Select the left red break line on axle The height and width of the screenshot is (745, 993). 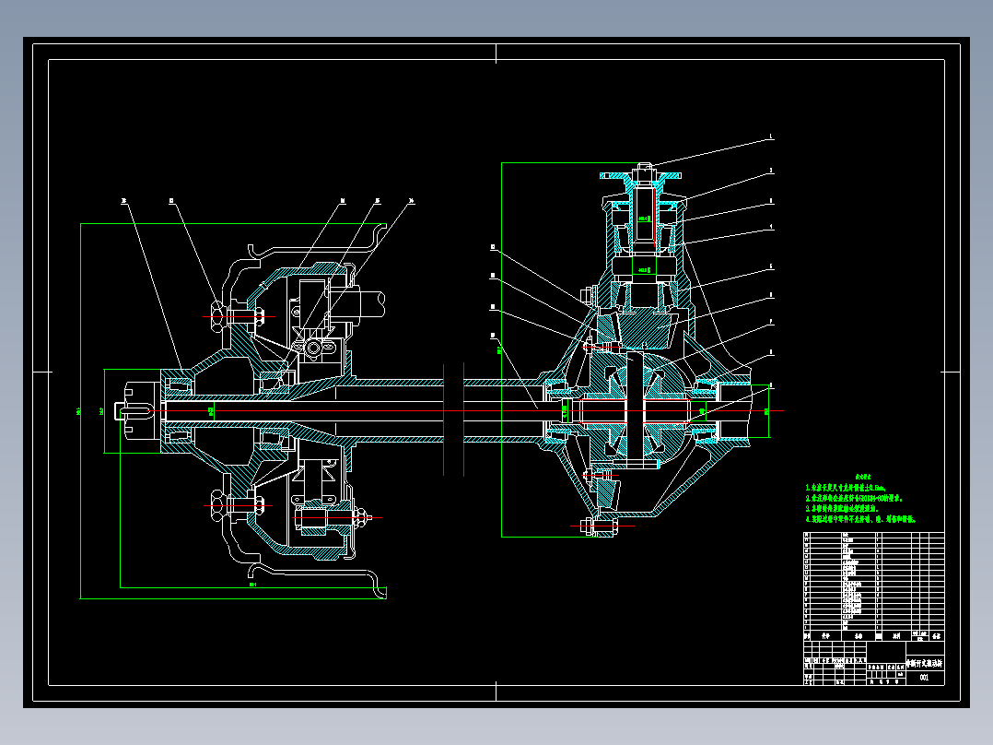(x=444, y=420)
